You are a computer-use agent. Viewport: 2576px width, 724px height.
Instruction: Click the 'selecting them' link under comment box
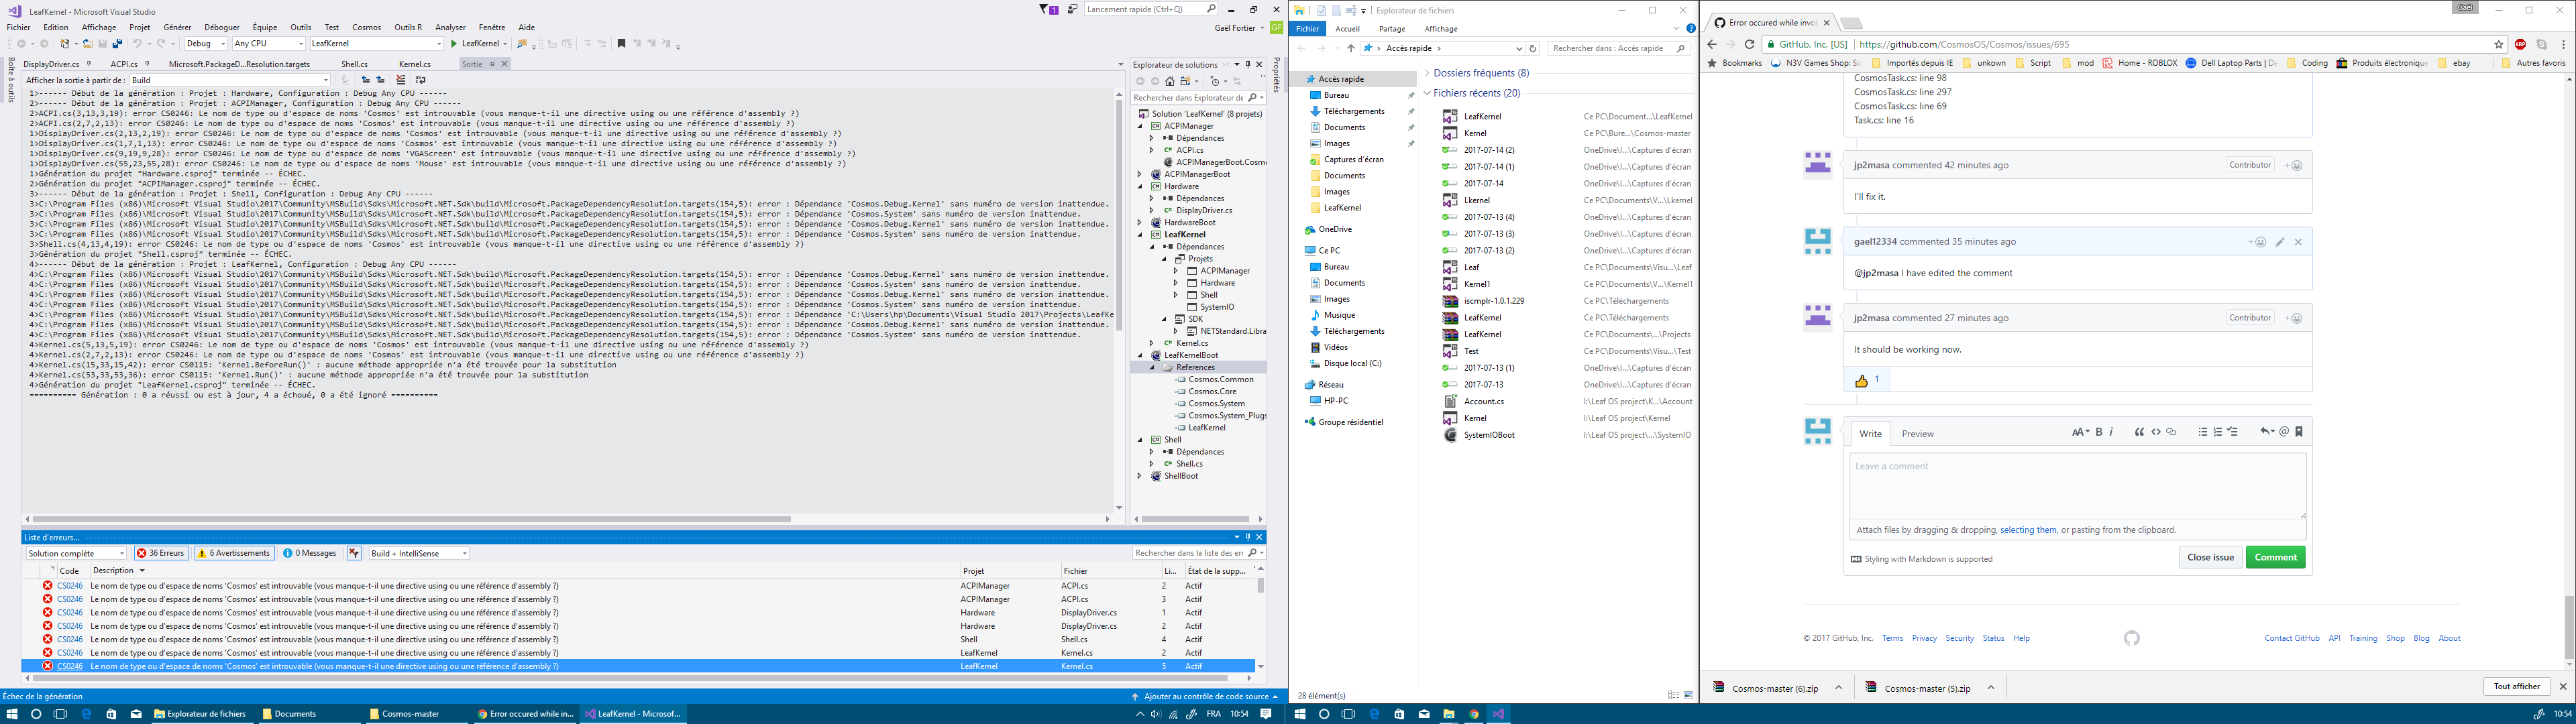pos(2028,530)
